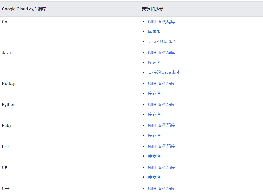
Task: Open GitHub 代码库 link in Java row
Action: point(161,52)
